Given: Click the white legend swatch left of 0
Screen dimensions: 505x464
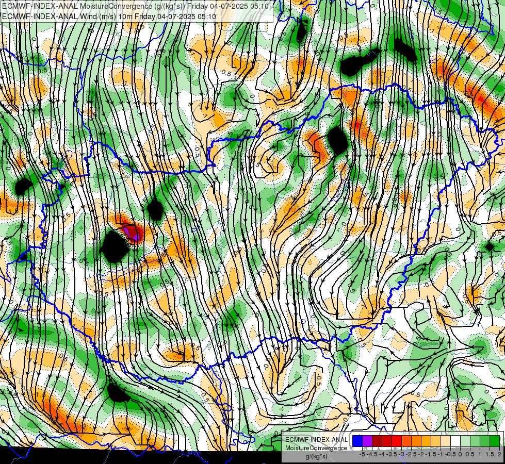Looking at the screenshot, I should (455, 441).
